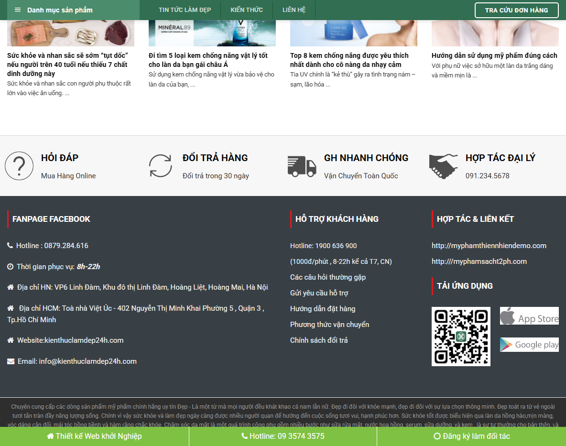Open the TIN TỨC LÀM ĐẸP menu item

[x=185, y=10]
